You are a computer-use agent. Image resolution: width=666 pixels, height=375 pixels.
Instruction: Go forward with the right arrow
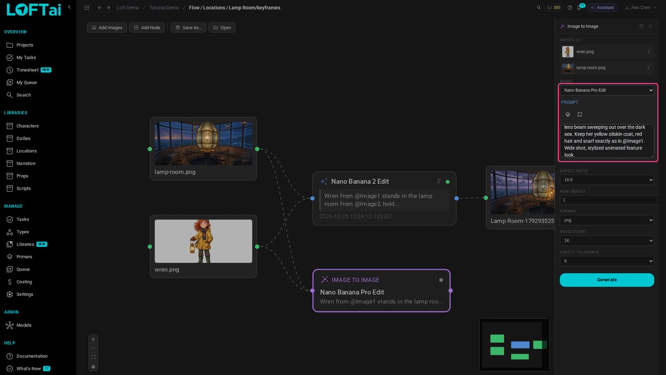[108, 8]
